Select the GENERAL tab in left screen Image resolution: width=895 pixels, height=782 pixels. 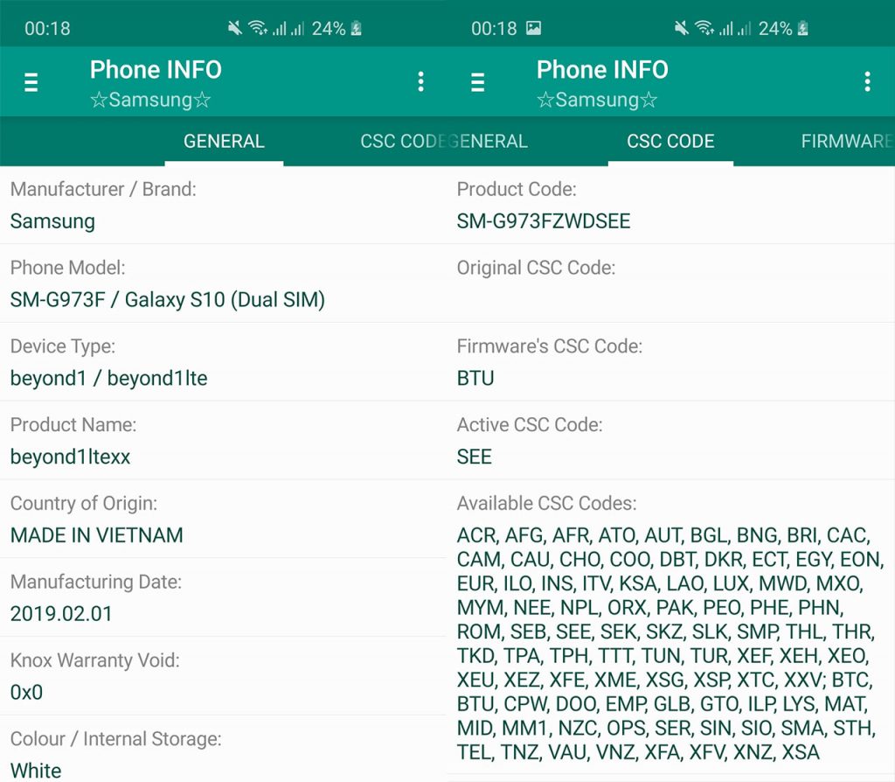pyautogui.click(x=224, y=141)
